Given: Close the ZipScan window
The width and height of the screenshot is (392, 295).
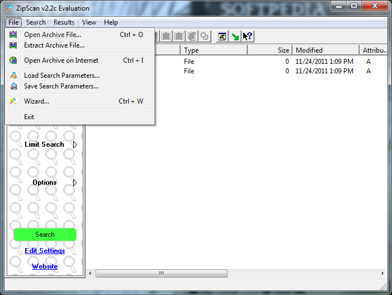Looking at the screenshot, I should pyautogui.click(x=375, y=6).
